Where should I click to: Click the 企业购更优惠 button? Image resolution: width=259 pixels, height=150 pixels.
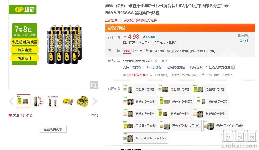(53, 129)
